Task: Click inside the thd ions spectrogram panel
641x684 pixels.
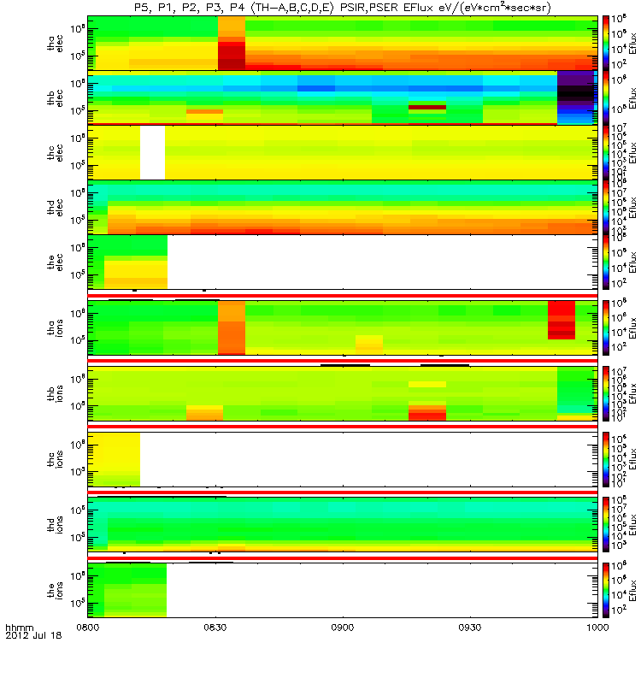Action: (x=343, y=525)
